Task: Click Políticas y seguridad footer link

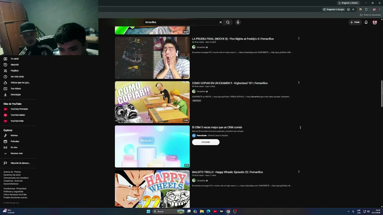Action: pos(13,192)
